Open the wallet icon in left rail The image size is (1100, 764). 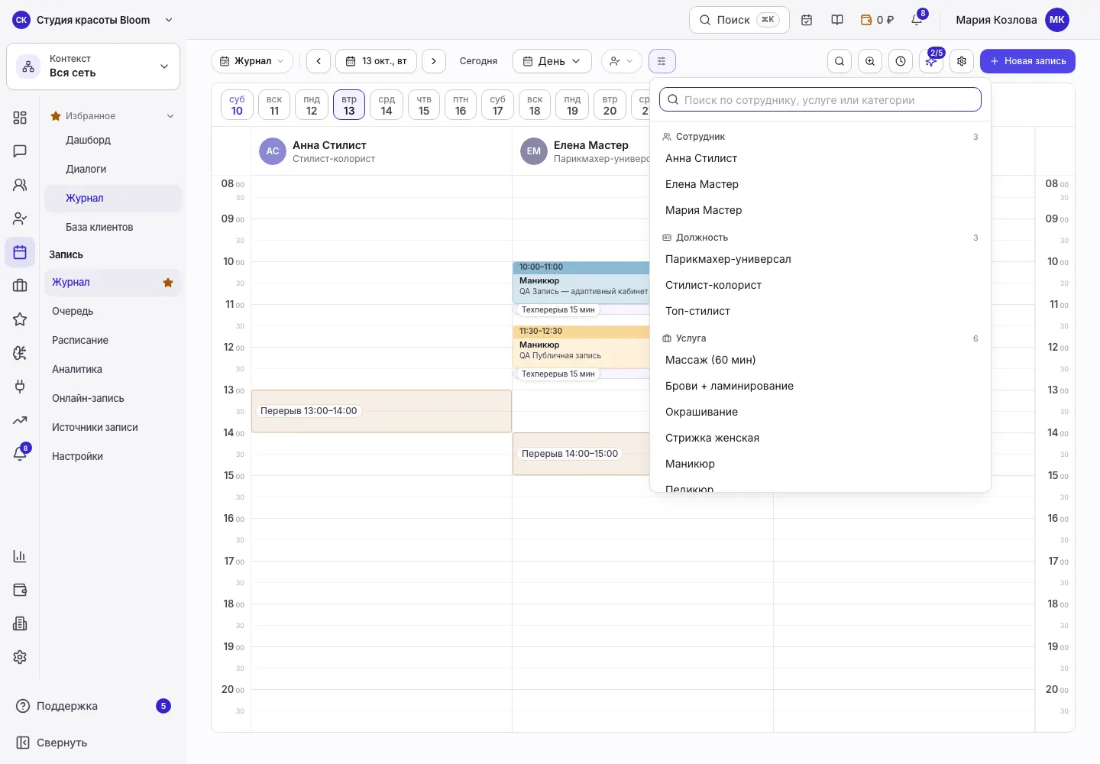tap(20, 590)
